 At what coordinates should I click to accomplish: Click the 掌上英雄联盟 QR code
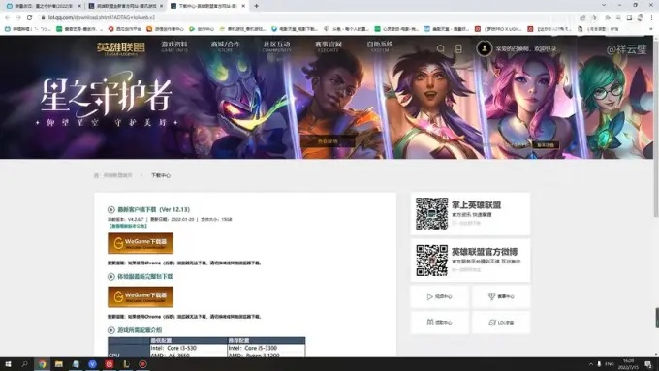click(x=431, y=214)
